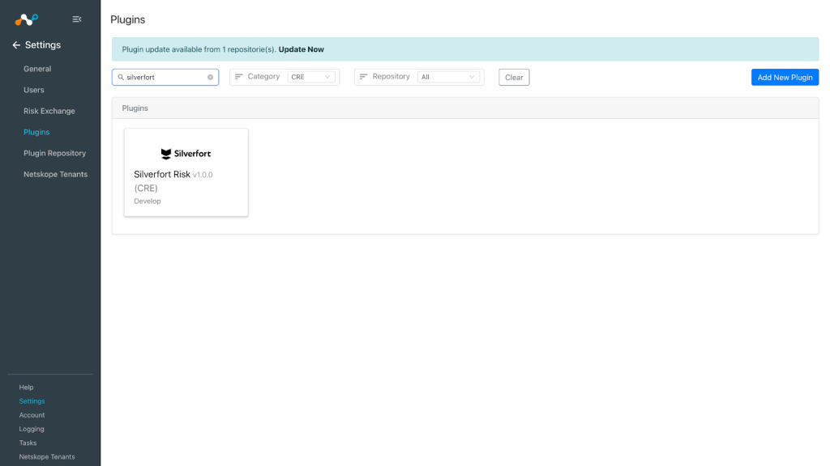The height and width of the screenshot is (466, 830).
Task: Click the Netskope logo icon
Action: (27, 19)
